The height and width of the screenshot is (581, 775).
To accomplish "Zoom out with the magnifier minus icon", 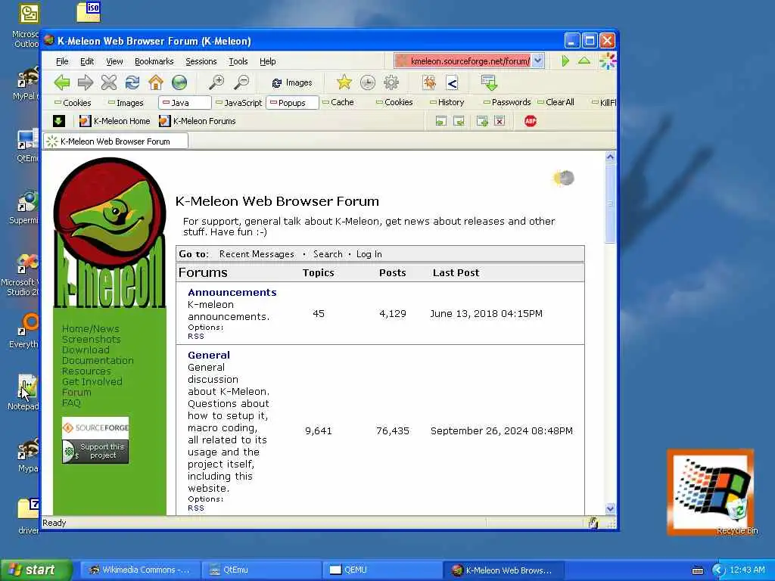I will (x=241, y=82).
